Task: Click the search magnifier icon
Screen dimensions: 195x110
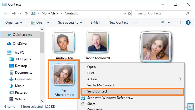Action: (187, 13)
